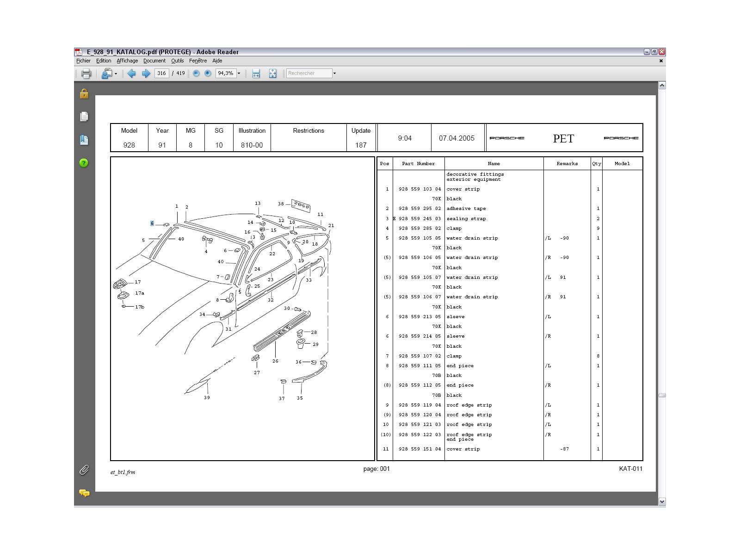Expand the Rechercher search options arrow
Screen dimensions: 740x555
coord(334,73)
